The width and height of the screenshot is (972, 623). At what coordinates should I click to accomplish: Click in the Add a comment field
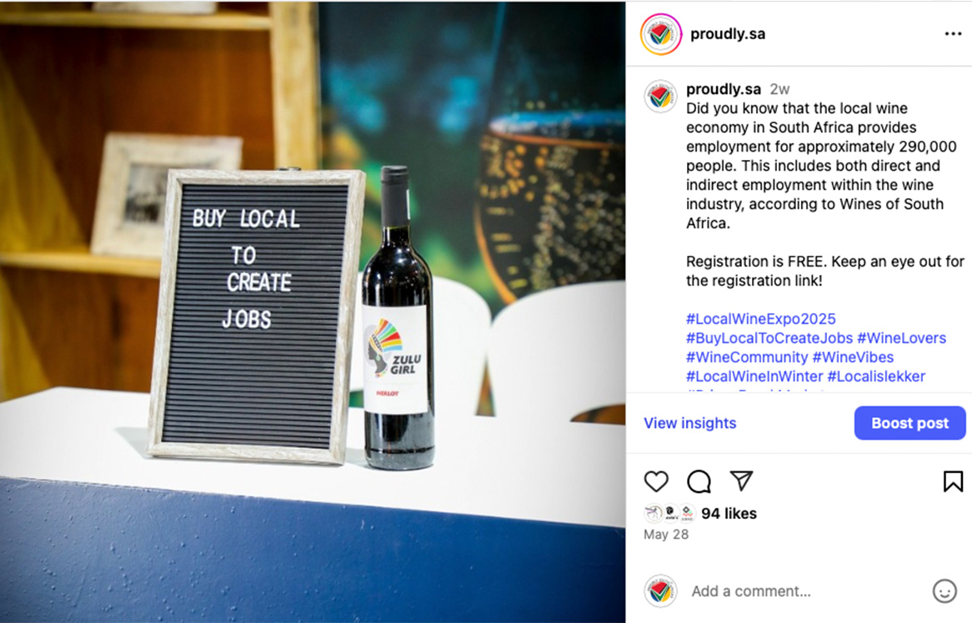[806, 591]
